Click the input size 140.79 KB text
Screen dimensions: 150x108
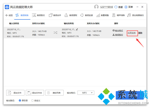(x=42, y=31)
